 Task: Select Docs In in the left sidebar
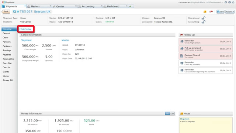coord(6,67)
